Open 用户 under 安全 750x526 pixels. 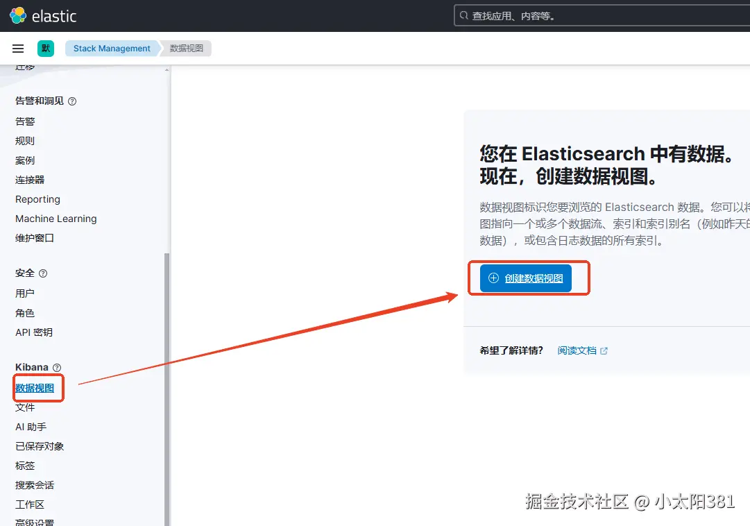point(25,294)
